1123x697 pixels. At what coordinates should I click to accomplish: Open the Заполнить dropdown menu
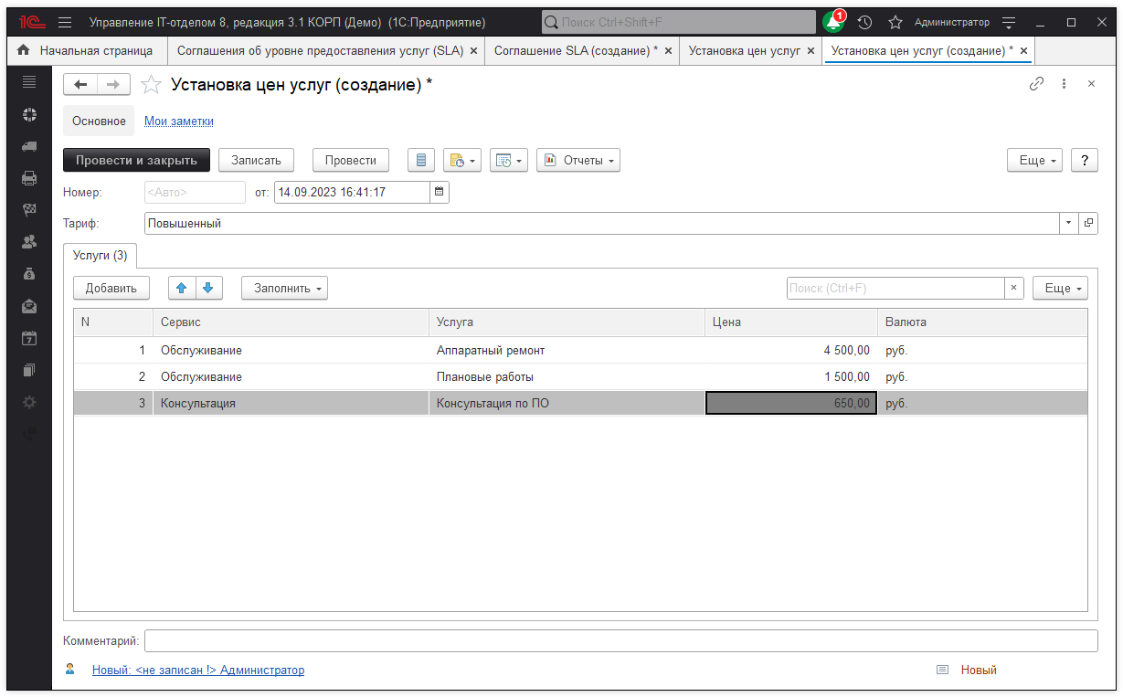pyautogui.click(x=284, y=288)
